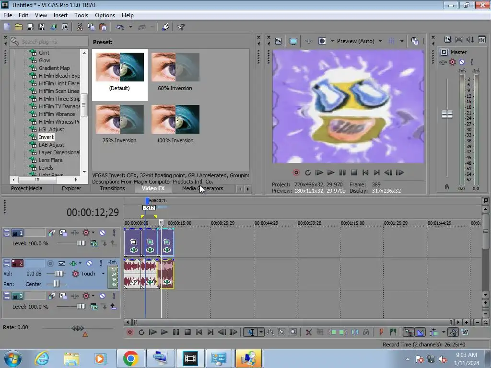
Task: Click the Event Pan/Crop icon on third video clip
Action: (167, 242)
